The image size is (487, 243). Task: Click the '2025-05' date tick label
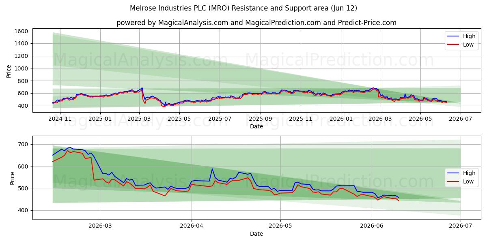(x=179, y=119)
